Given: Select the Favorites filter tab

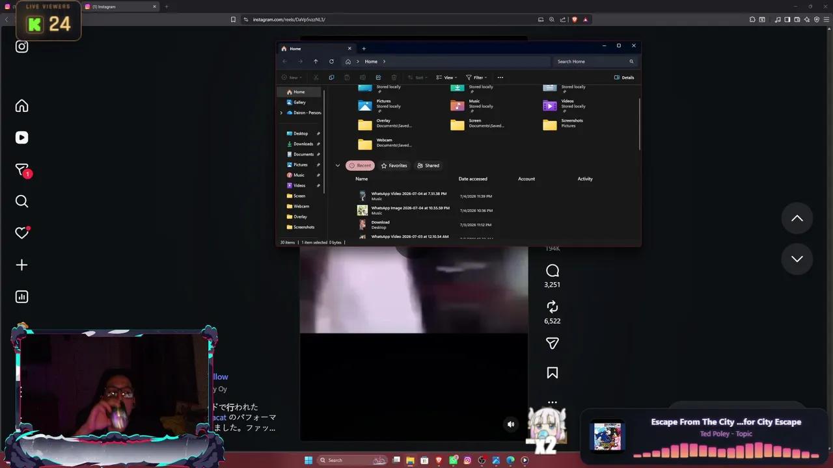Looking at the screenshot, I should [x=394, y=166].
